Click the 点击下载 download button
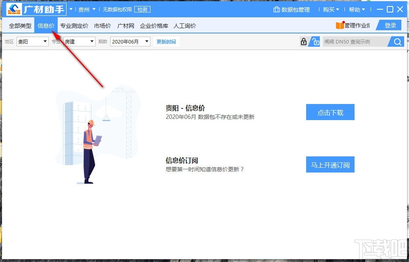 coord(330,112)
